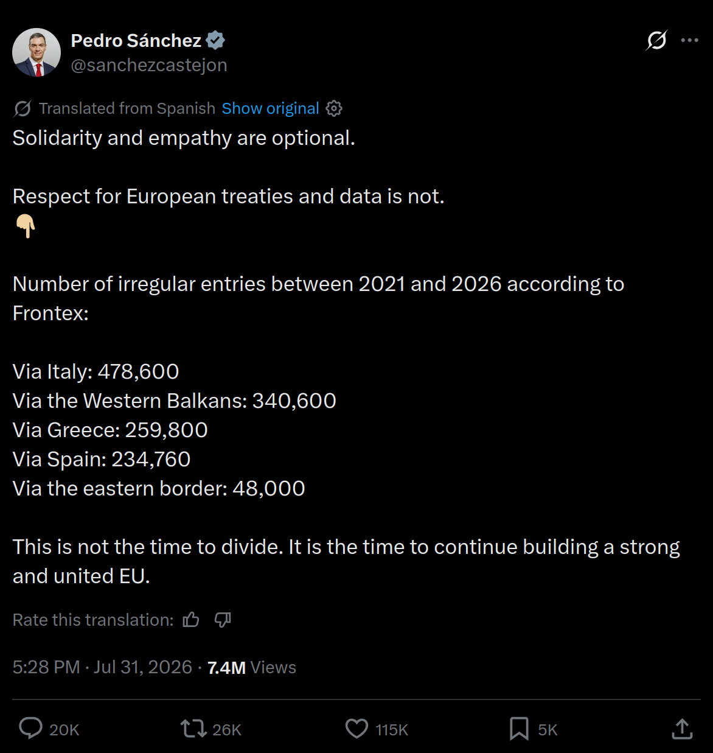Click the Grok icon in the post header
Viewport: 713px width, 753px height.
(656, 40)
